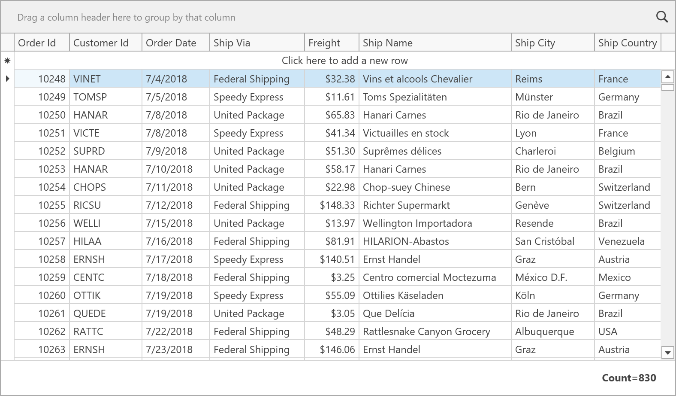Sort by the Freight column header
Image resolution: width=676 pixels, height=396 pixels.
point(331,43)
